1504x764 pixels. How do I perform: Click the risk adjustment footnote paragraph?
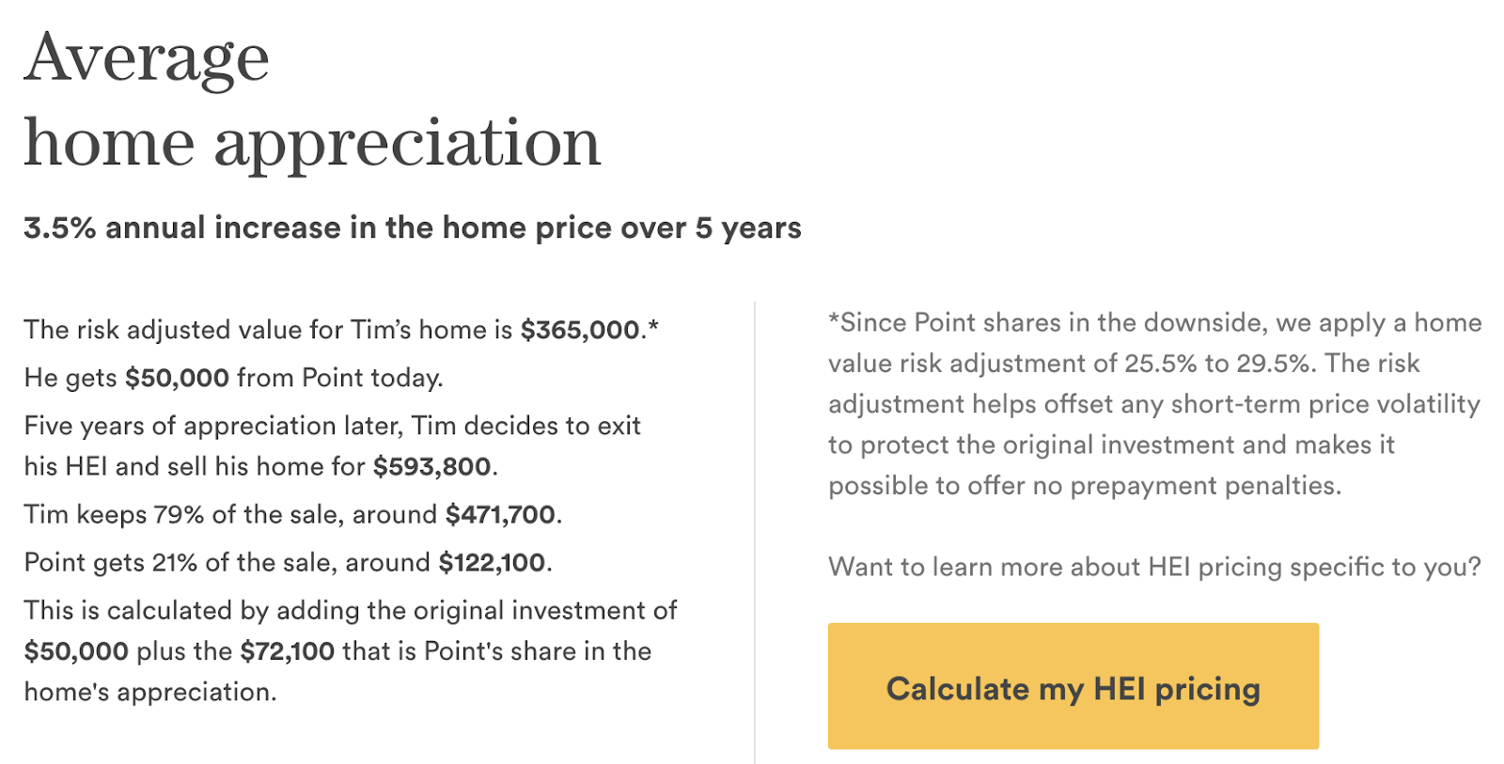(x=1154, y=404)
